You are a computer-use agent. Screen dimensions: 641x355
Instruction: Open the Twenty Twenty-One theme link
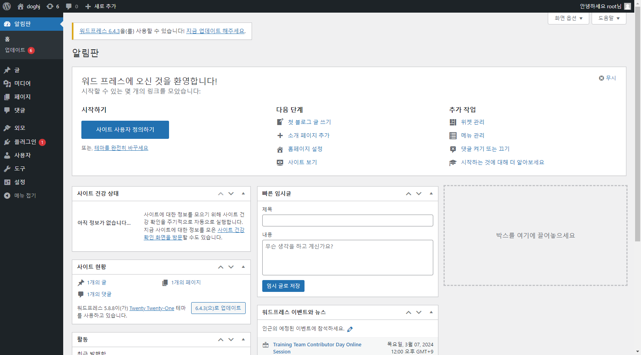(x=152, y=308)
